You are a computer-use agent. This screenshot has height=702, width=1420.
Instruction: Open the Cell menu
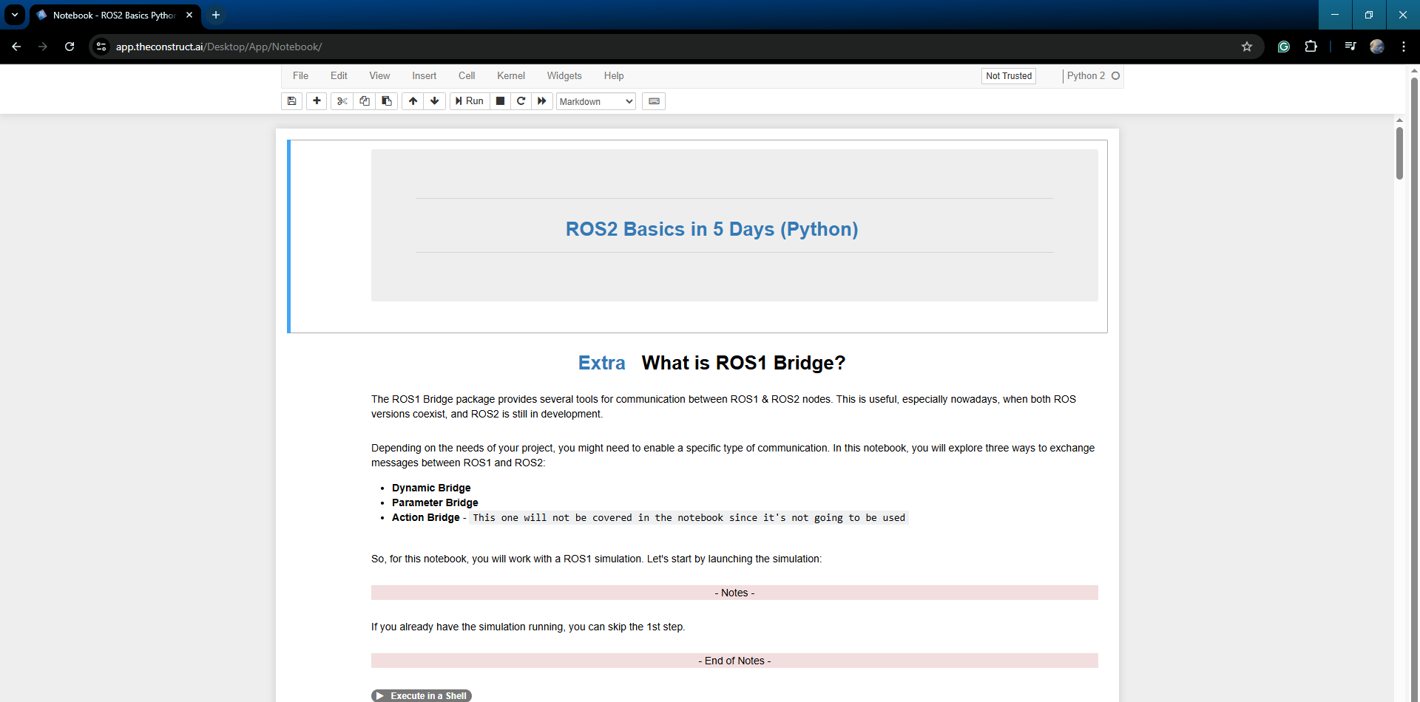[467, 75]
